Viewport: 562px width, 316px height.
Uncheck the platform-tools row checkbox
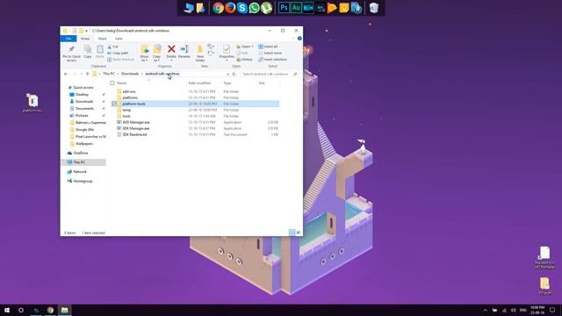pos(114,104)
